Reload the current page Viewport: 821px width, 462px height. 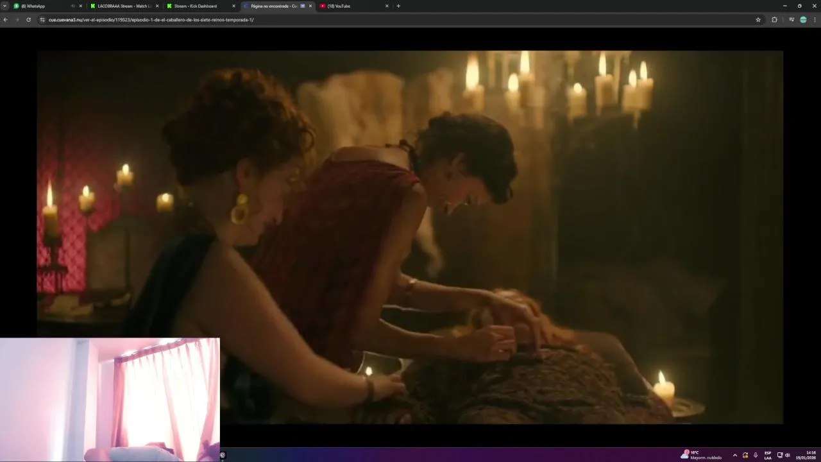(28, 19)
